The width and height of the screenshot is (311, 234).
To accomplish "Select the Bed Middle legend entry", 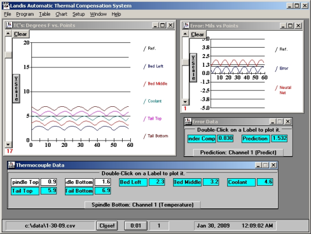I will coord(156,84).
